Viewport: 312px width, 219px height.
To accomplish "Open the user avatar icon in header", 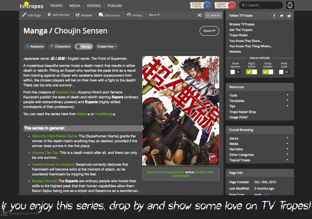I will [x=290, y=5].
